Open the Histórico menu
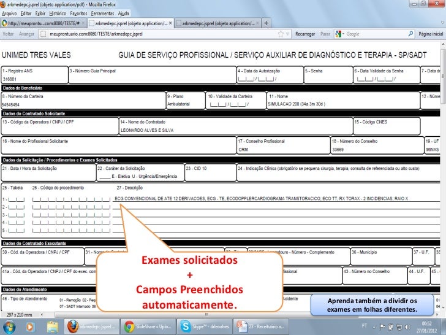 click(58, 13)
